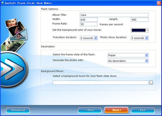Click the AnvSoft title bar app icon
This screenshot has width=162, height=116.
[2, 3]
